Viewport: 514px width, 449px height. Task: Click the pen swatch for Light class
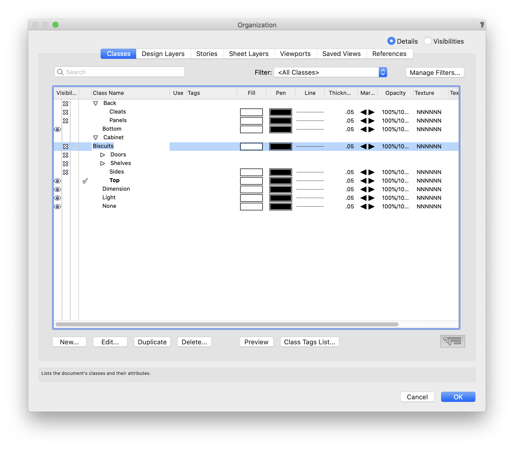click(x=280, y=198)
